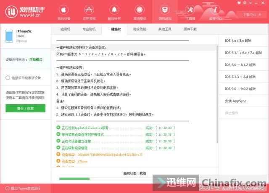Click the 一键开机越狱步骤 heading text
The height and width of the screenshot is (193, 269).
click(x=70, y=67)
